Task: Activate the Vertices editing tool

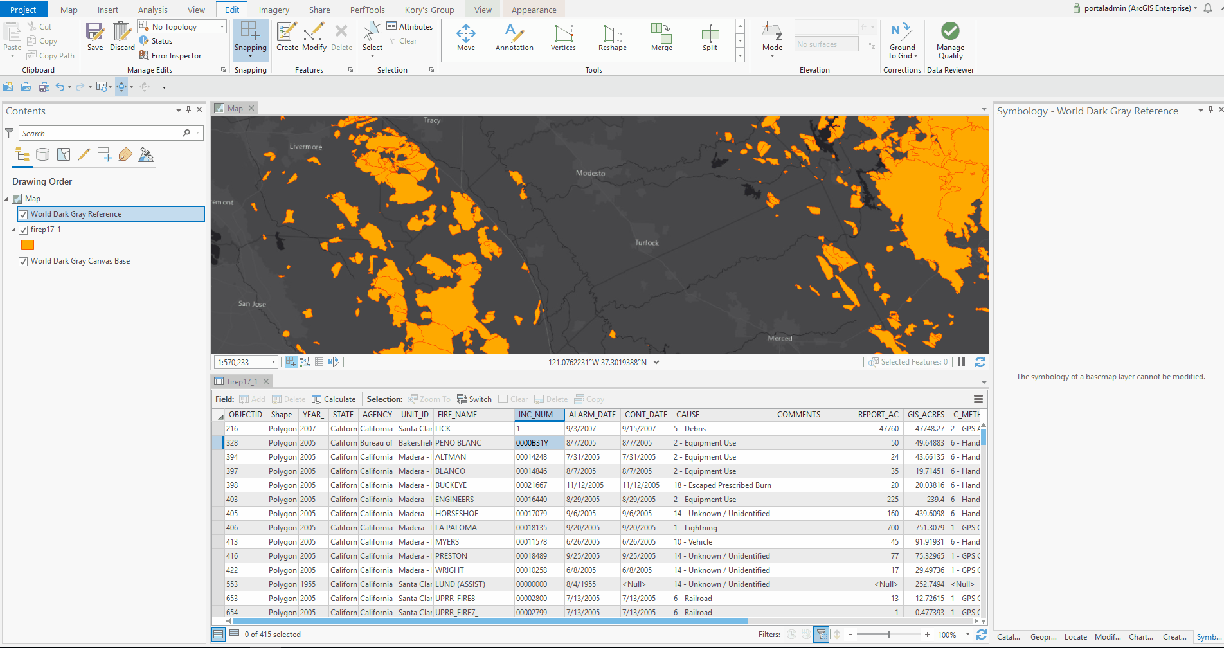Action: (x=563, y=38)
